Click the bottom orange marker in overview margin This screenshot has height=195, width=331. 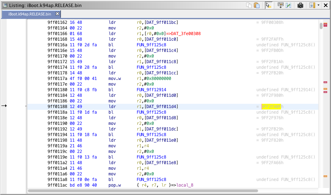coord(325,176)
